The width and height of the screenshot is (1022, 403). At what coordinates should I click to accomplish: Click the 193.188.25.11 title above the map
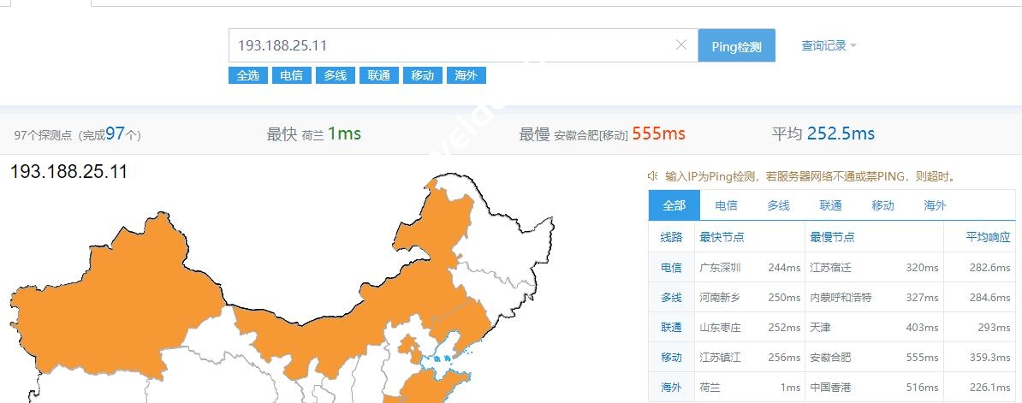pos(68,172)
